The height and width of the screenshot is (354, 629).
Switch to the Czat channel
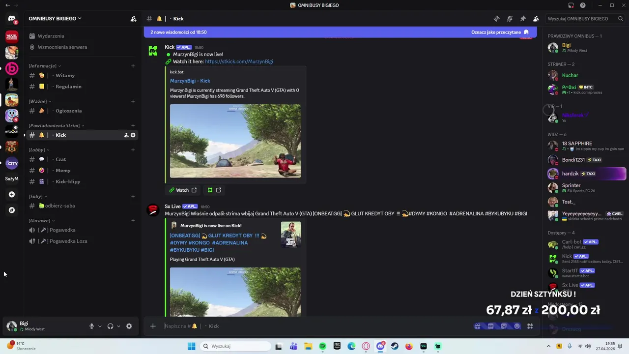click(x=82, y=159)
